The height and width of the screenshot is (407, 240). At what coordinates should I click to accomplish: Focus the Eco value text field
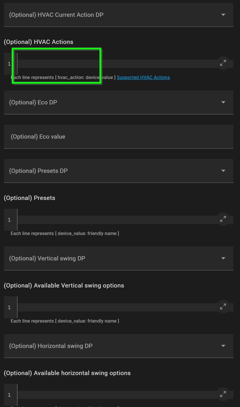point(119,137)
